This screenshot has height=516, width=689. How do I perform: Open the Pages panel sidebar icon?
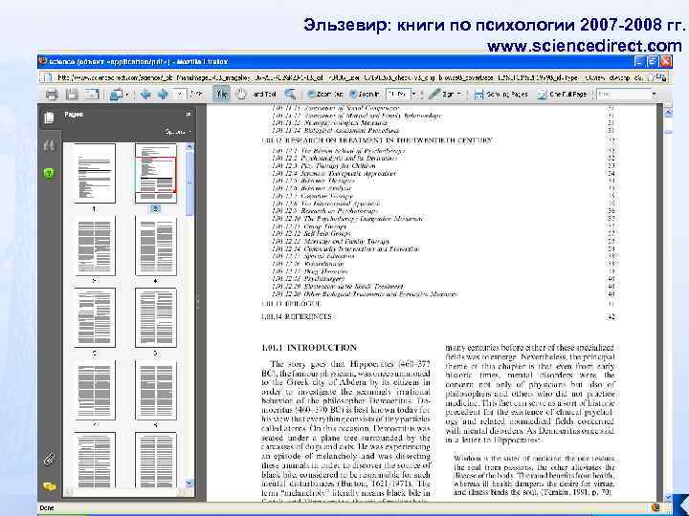pos(49,118)
